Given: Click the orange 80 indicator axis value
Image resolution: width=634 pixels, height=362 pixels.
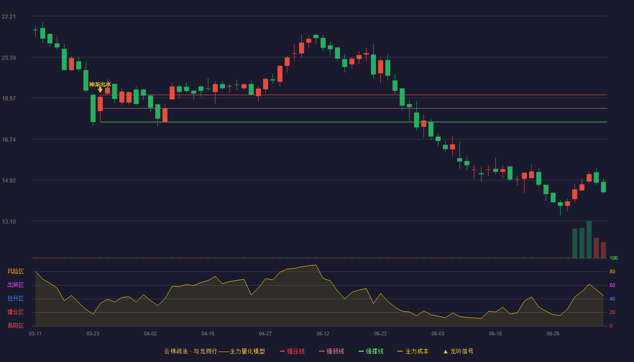Looking at the screenshot, I should (612, 271).
